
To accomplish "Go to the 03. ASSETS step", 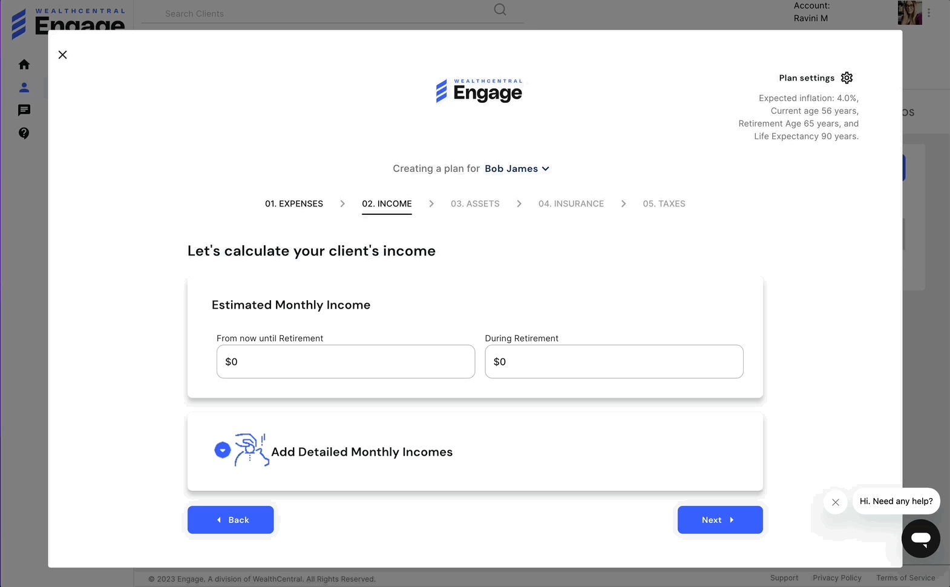I will [475, 204].
